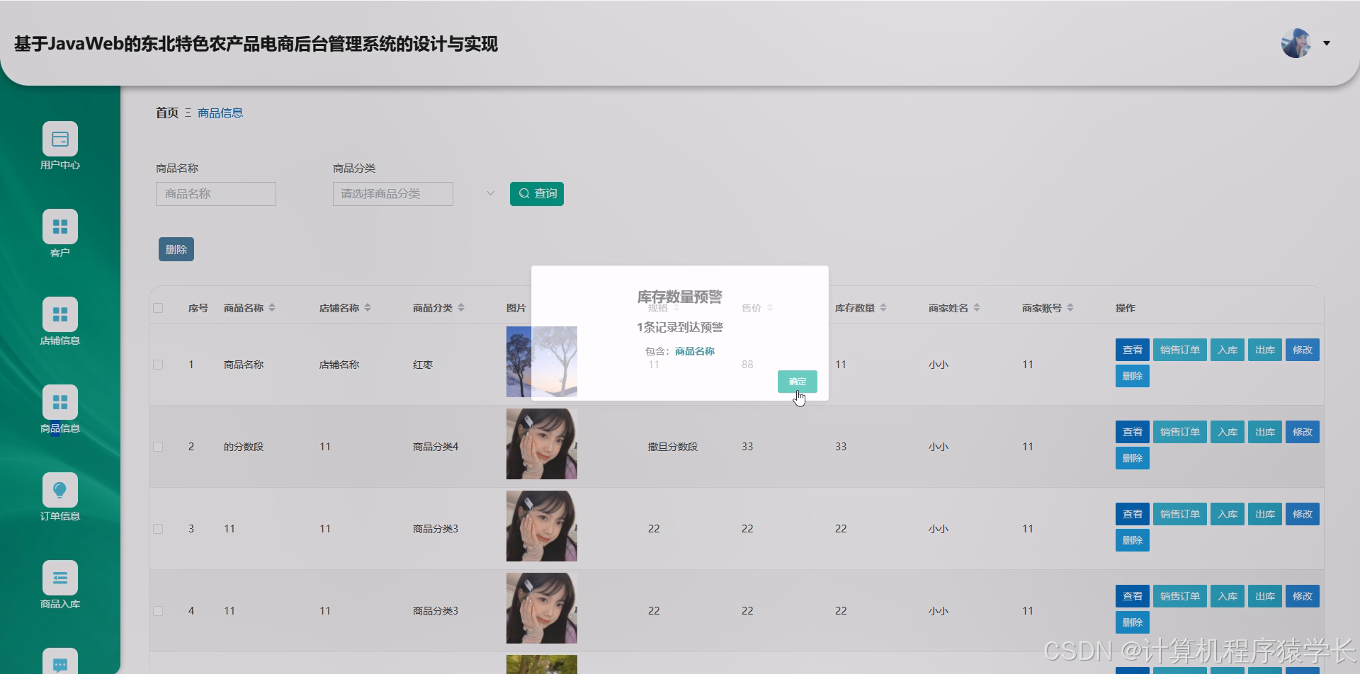Viewport: 1360px width, 674px height.
Task: Click 入库 for row 4
Action: (x=1228, y=596)
